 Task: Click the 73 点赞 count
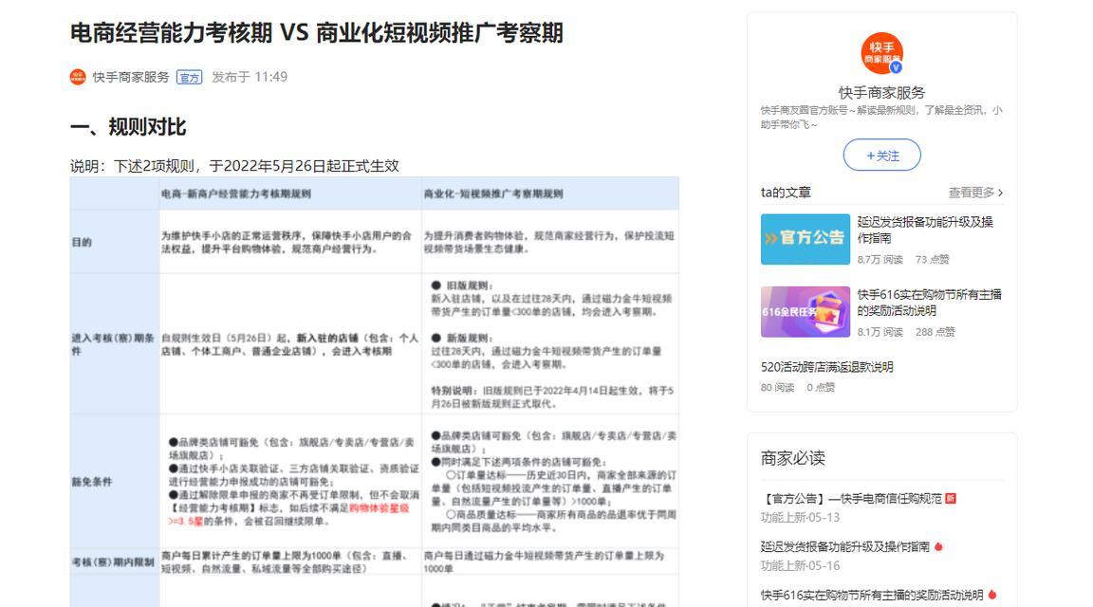[932, 259]
